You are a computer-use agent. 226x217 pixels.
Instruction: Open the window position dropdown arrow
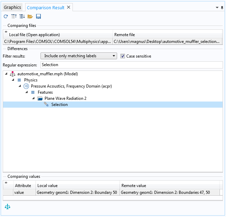click(217, 7)
